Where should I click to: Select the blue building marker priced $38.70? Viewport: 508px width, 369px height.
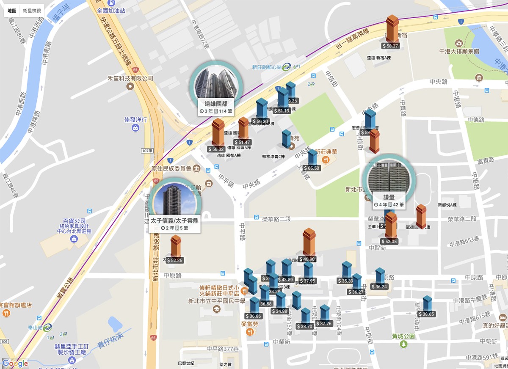(305, 319)
